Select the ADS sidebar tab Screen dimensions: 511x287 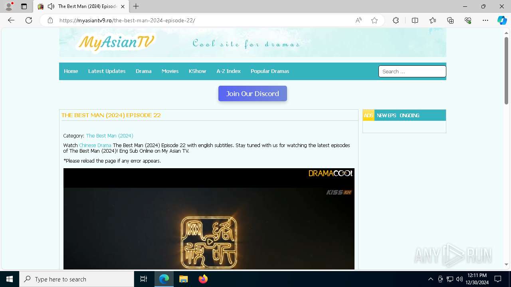click(368, 115)
